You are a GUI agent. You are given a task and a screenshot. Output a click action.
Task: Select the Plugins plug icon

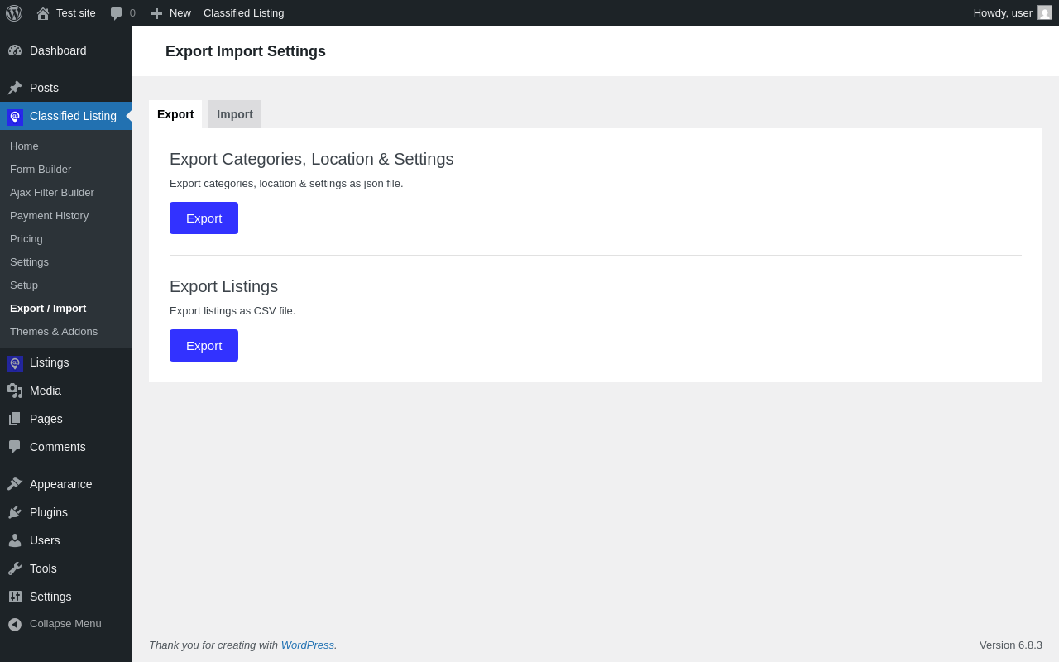[x=15, y=512]
